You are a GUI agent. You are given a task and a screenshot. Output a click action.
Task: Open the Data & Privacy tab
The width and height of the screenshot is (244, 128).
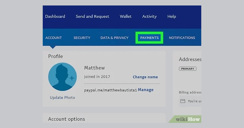(x=114, y=38)
